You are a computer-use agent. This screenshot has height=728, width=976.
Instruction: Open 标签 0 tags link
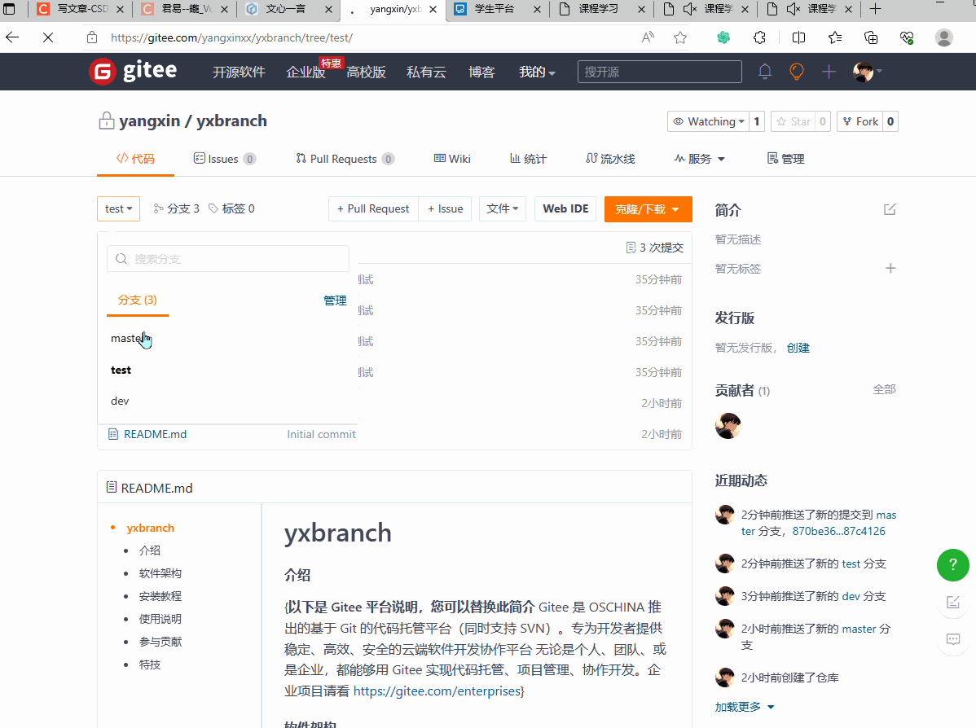(231, 208)
